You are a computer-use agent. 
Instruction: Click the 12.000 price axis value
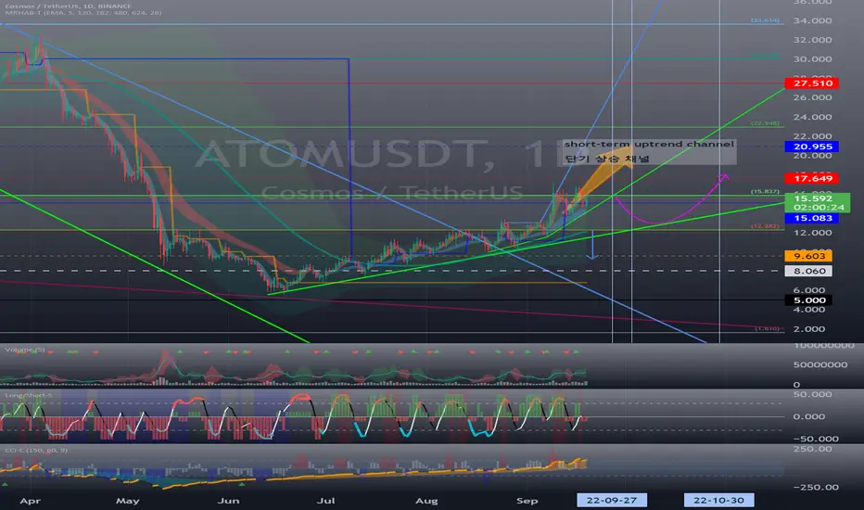pyautogui.click(x=812, y=233)
